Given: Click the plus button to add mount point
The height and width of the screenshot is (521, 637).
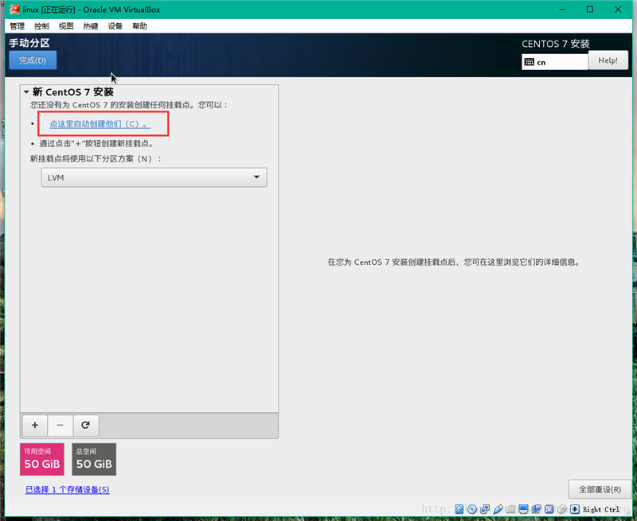Looking at the screenshot, I should point(35,425).
